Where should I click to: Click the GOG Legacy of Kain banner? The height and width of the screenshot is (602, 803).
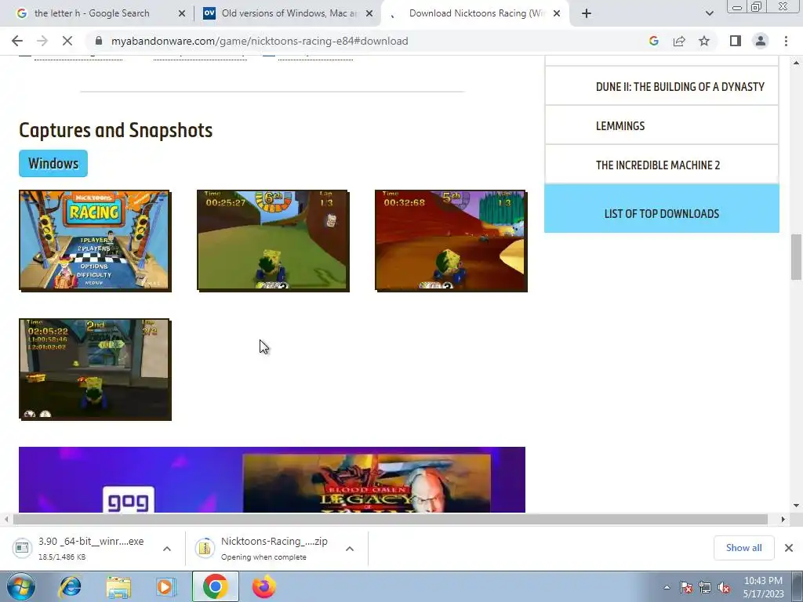[x=272, y=480]
